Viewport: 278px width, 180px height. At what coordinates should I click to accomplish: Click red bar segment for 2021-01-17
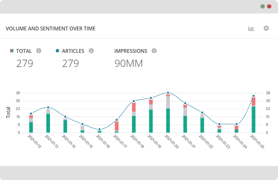click(117, 125)
